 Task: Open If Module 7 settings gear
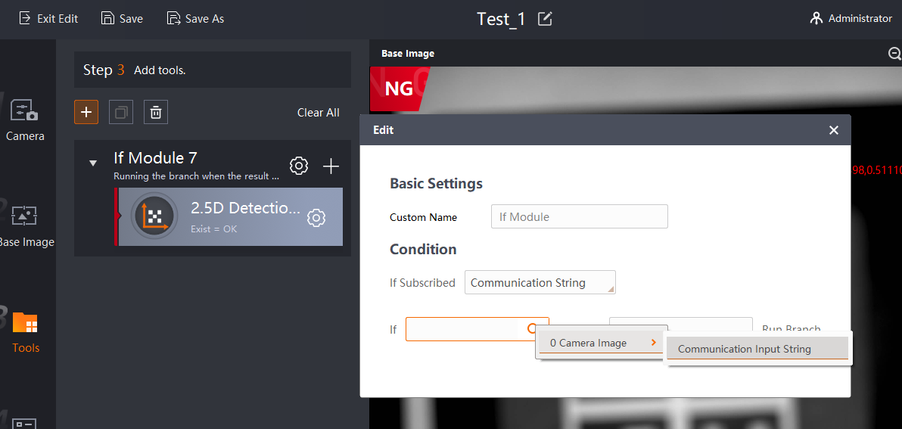point(299,166)
